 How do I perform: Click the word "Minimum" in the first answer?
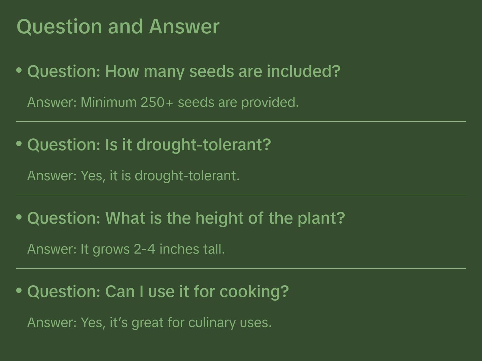pyautogui.click(x=108, y=102)
